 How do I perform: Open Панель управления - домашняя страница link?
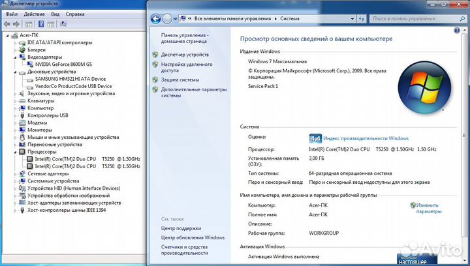(x=185, y=38)
